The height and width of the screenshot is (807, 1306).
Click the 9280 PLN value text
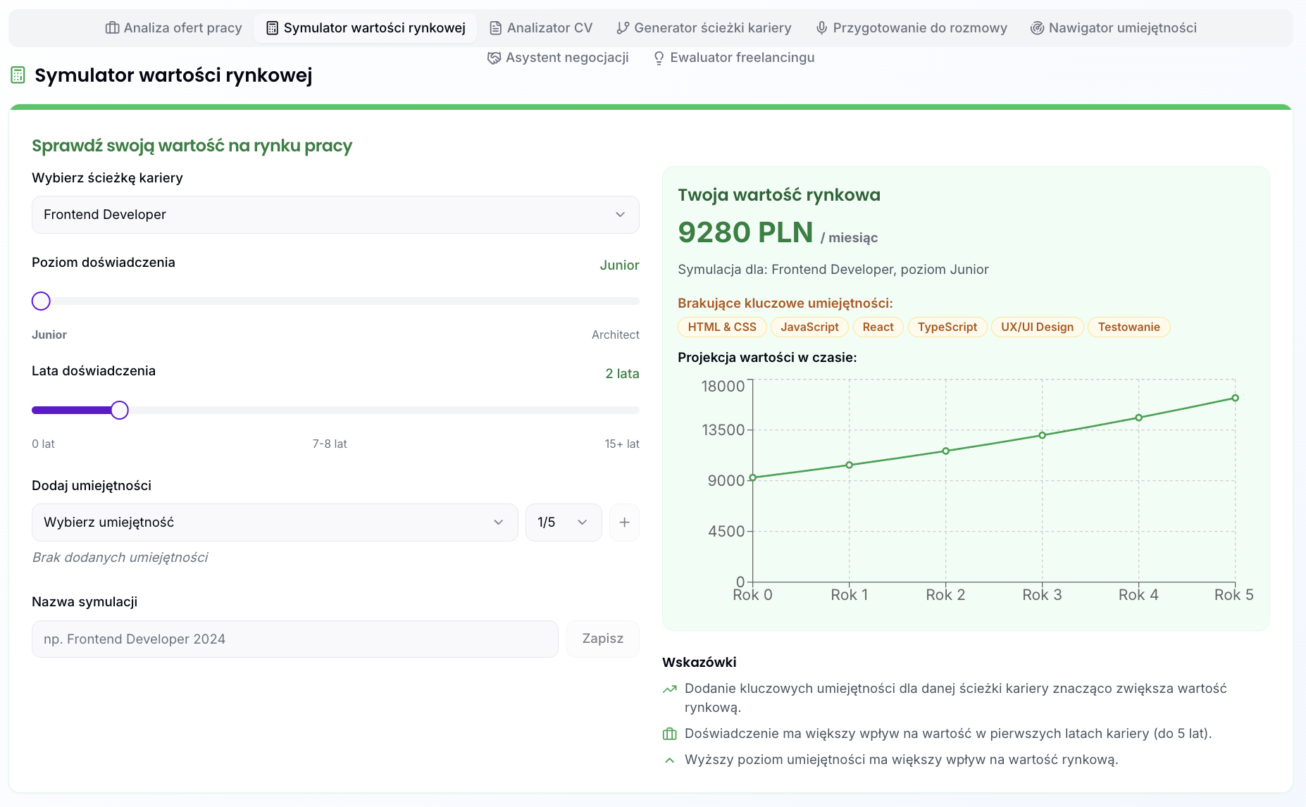coord(745,232)
